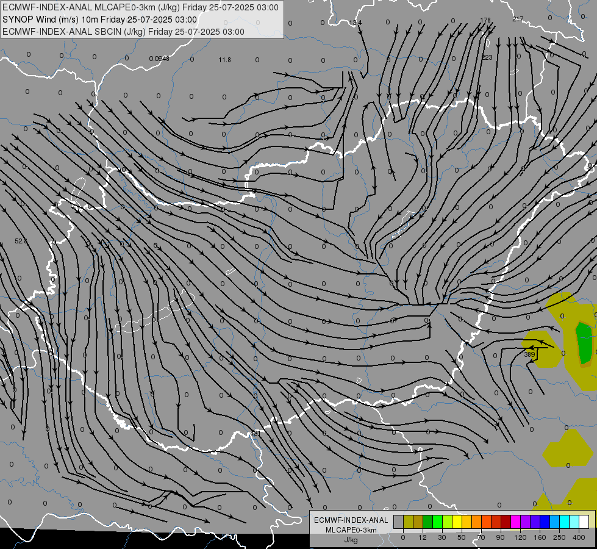This screenshot has width=597, height=549.
Task: Select the pure yellow swatch in the legend
Action: pos(457,522)
